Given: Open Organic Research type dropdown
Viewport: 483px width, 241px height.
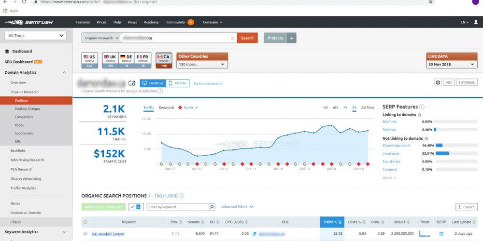Looking at the screenshot, I should pyautogui.click(x=101, y=38).
